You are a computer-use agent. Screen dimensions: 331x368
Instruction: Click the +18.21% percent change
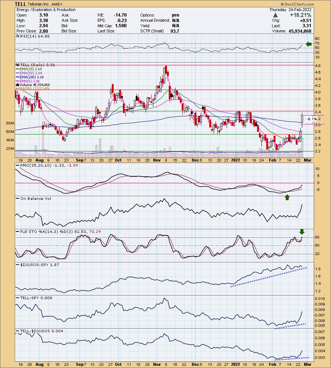pos(300,15)
